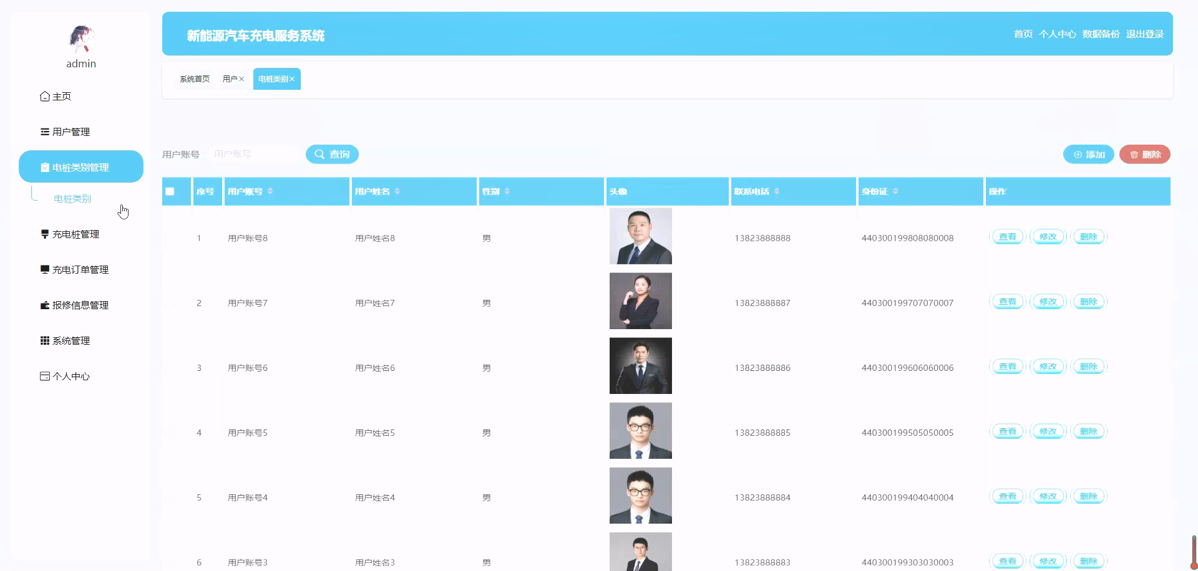Check the row checkbox for 用户账号8
Screen dimensions: 1198x571
coord(169,238)
